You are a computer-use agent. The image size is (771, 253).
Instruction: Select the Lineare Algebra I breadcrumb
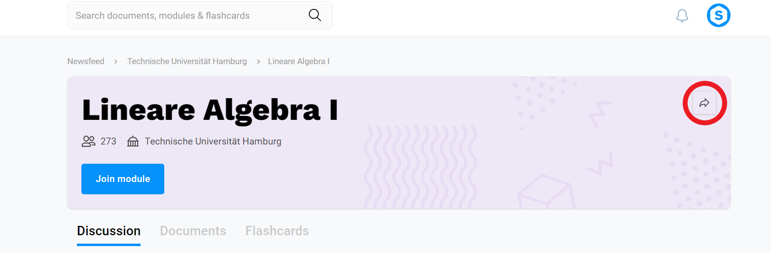pyautogui.click(x=299, y=61)
